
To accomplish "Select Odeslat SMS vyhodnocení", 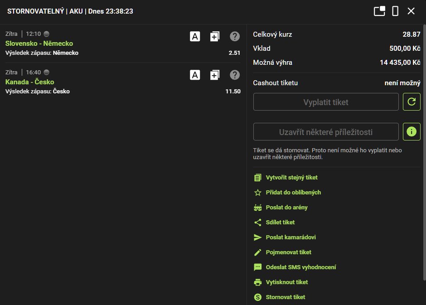I will point(301,267).
